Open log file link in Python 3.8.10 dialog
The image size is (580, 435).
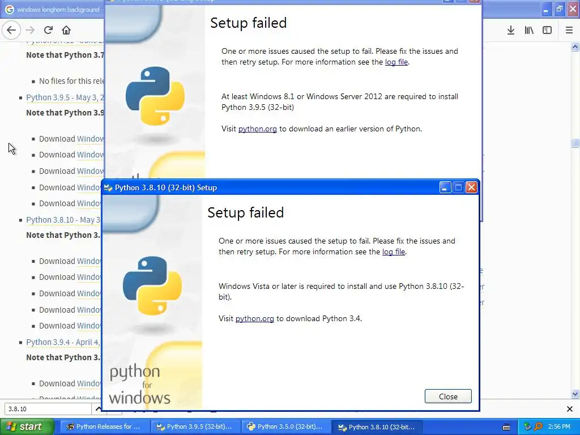[x=394, y=252]
